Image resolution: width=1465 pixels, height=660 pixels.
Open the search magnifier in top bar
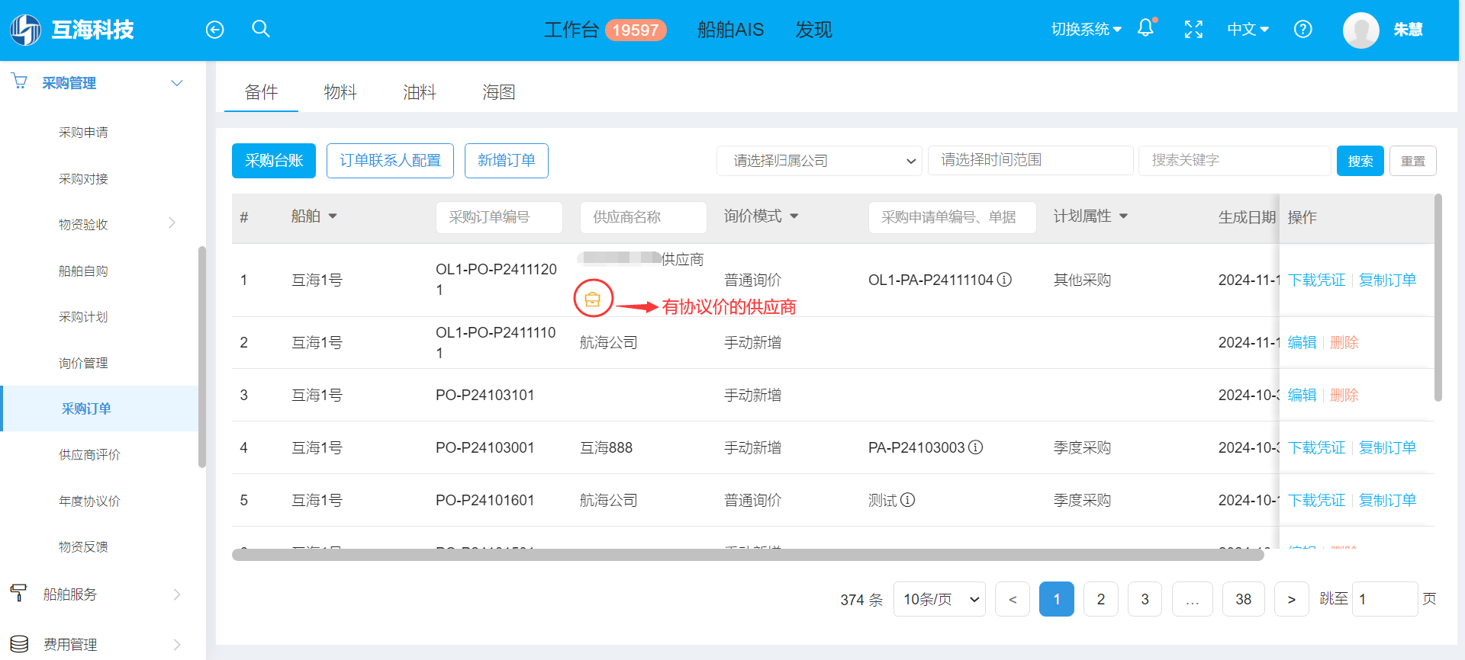click(261, 29)
